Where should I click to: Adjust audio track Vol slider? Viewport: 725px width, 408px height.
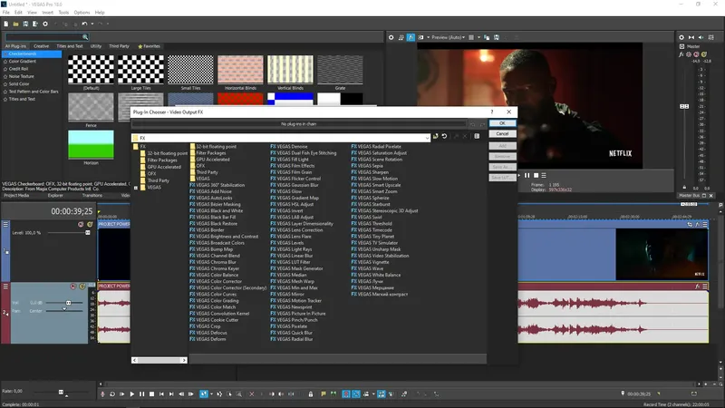69,303
